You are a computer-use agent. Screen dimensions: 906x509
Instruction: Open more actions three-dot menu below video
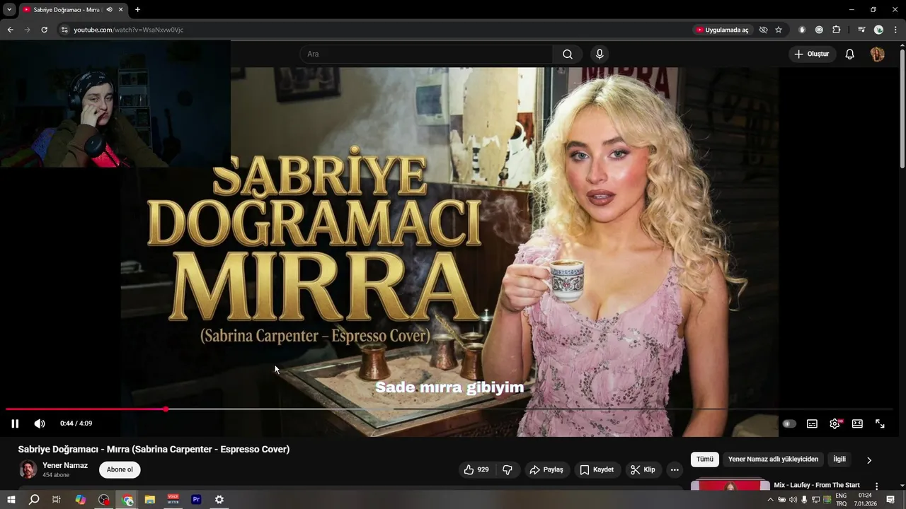pyautogui.click(x=675, y=469)
